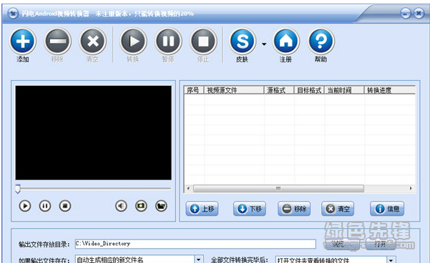Click the snapshot camera icon under preview
430x263 pixels.
pos(141,206)
